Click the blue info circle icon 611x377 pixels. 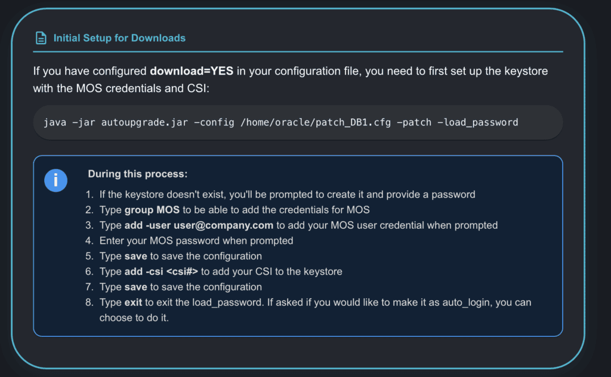pyautogui.click(x=55, y=180)
